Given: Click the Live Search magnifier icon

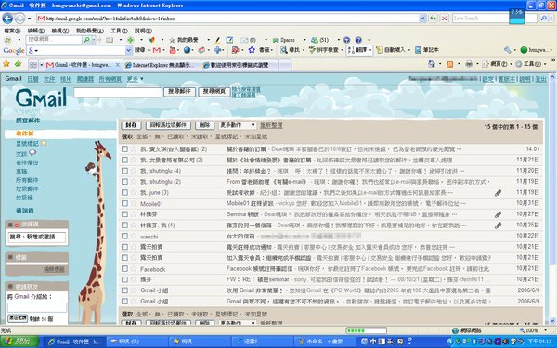Looking at the screenshot, I should [543, 19].
